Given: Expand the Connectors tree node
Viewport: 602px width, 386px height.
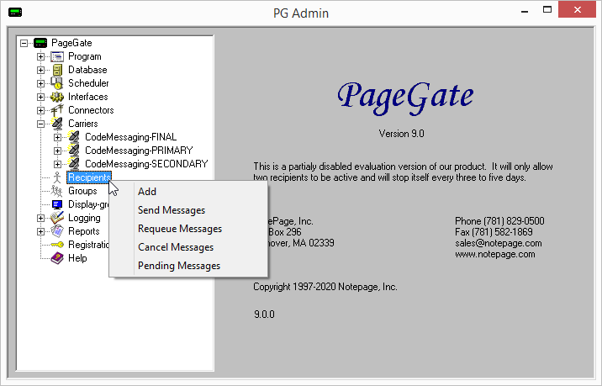Looking at the screenshot, I should 40,111.
